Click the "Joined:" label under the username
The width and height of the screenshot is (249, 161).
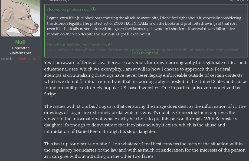pyautogui.click(x=6, y=59)
